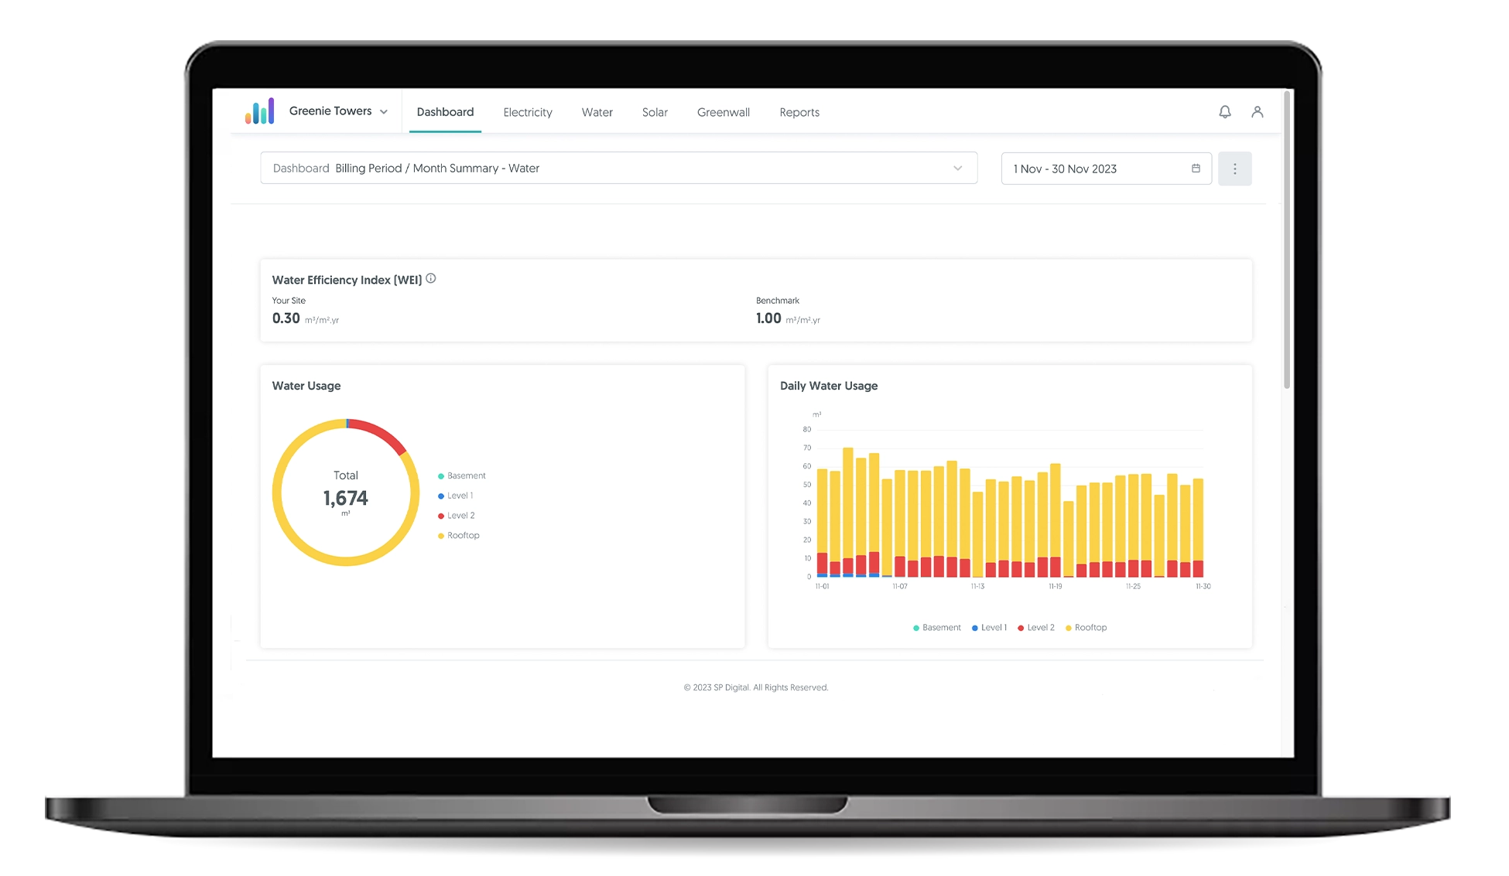Viewport: 1509px width, 876px height.
Task: Open the Greenie Towers site selector dropdown
Action: click(336, 111)
